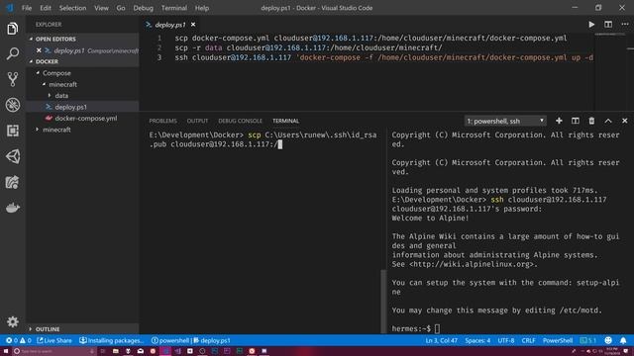Open Source Control view in activity bar
Image resolution: width=634 pixels, height=356 pixels.
pyautogui.click(x=13, y=79)
